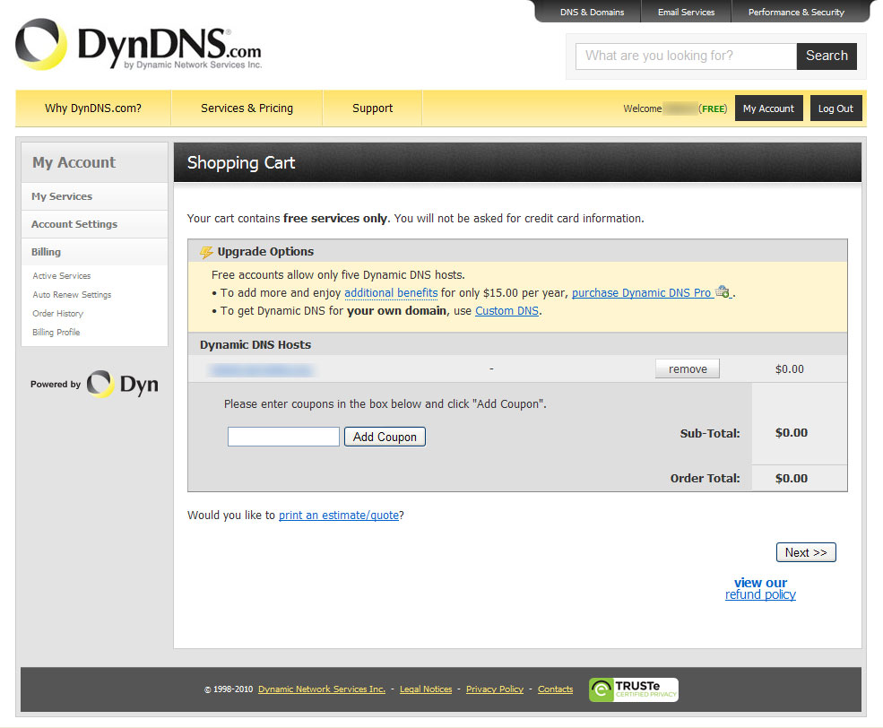Open the Order History link
This screenshot has height=728, width=883.
point(57,314)
